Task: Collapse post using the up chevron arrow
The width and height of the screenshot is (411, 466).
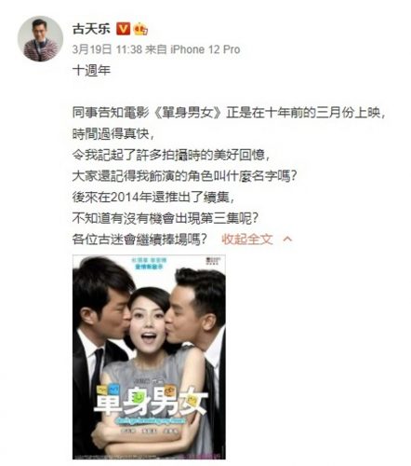Action: pos(287,239)
